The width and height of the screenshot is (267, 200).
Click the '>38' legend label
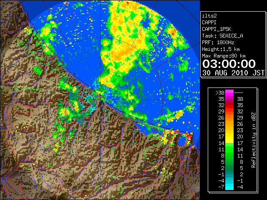(x=220, y=92)
